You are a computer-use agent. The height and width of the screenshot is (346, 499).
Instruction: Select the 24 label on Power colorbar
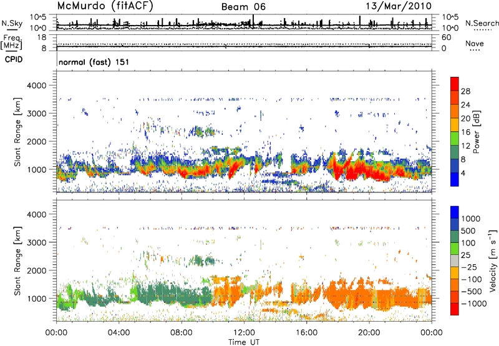(465, 105)
